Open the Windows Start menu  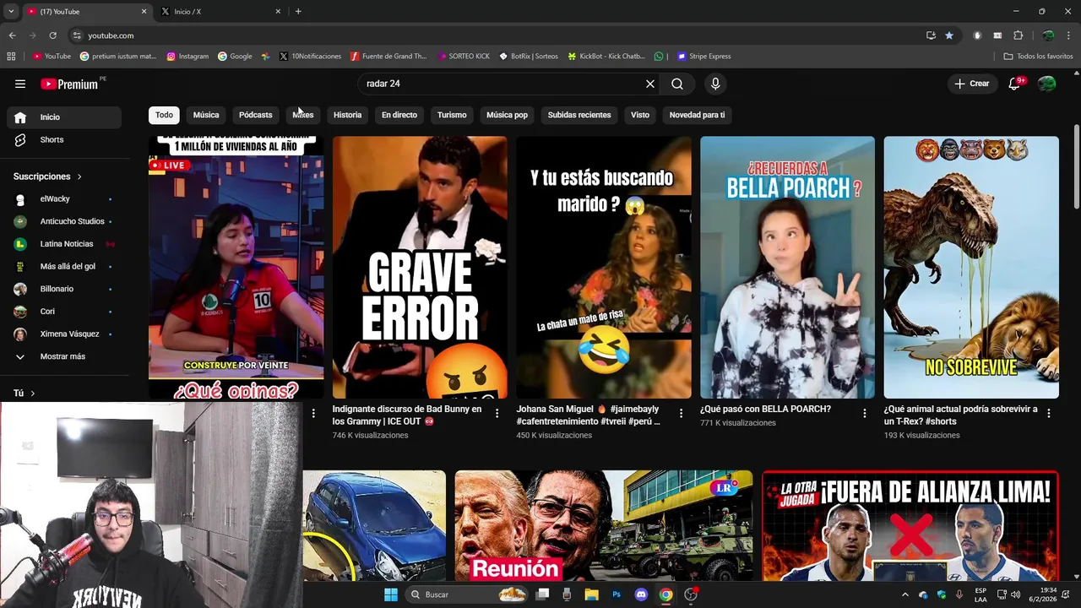tap(390, 594)
